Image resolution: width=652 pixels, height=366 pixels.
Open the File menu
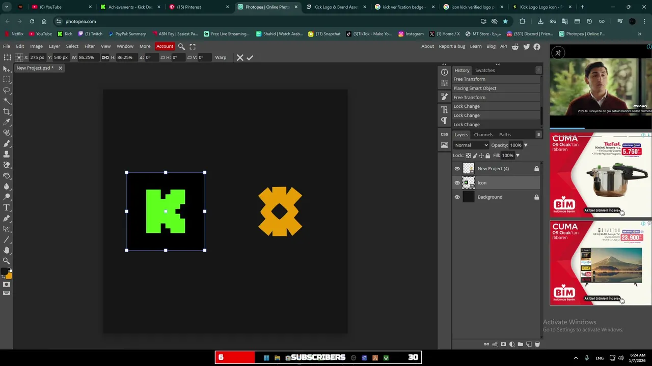7,46
